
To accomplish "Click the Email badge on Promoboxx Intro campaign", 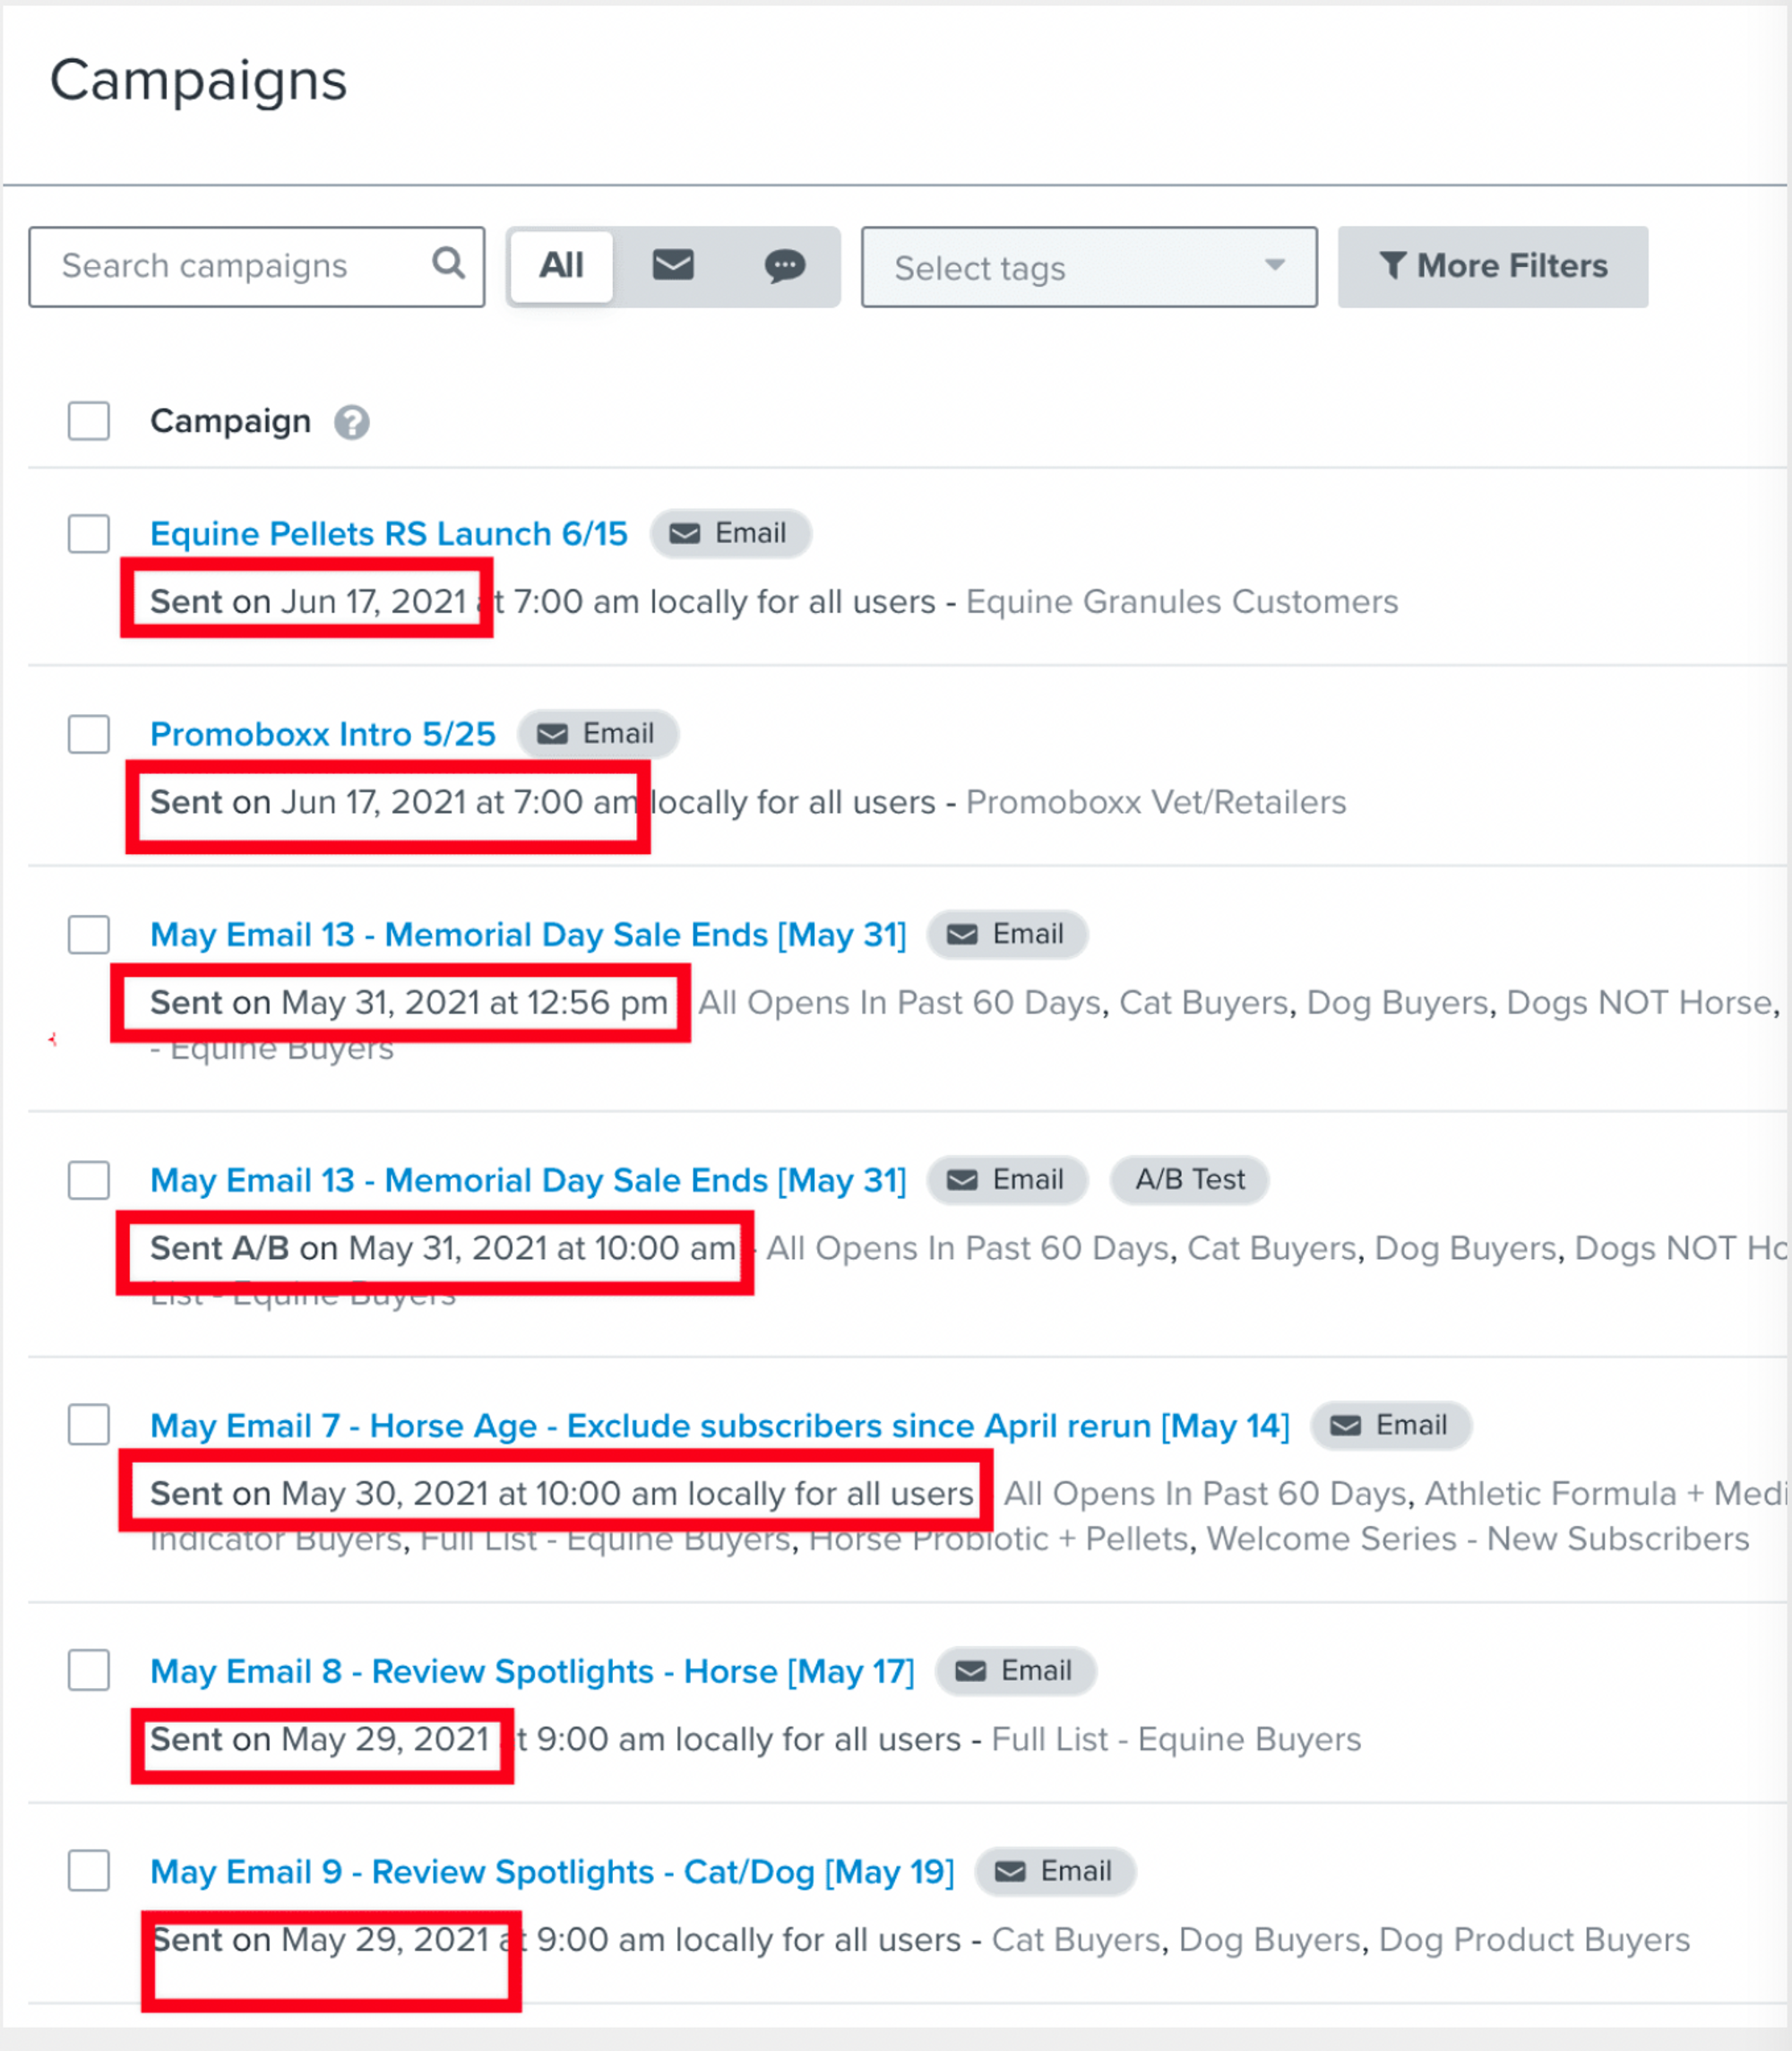I will (598, 733).
